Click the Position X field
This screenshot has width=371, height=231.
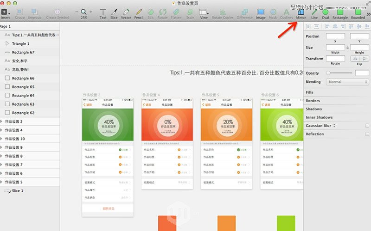pos(335,36)
